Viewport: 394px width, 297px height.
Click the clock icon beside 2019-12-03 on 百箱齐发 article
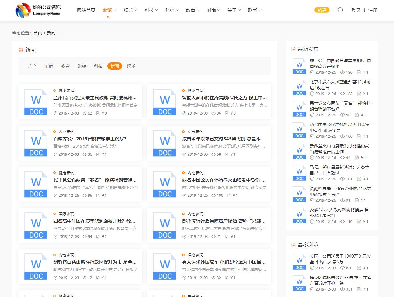click(x=55, y=154)
